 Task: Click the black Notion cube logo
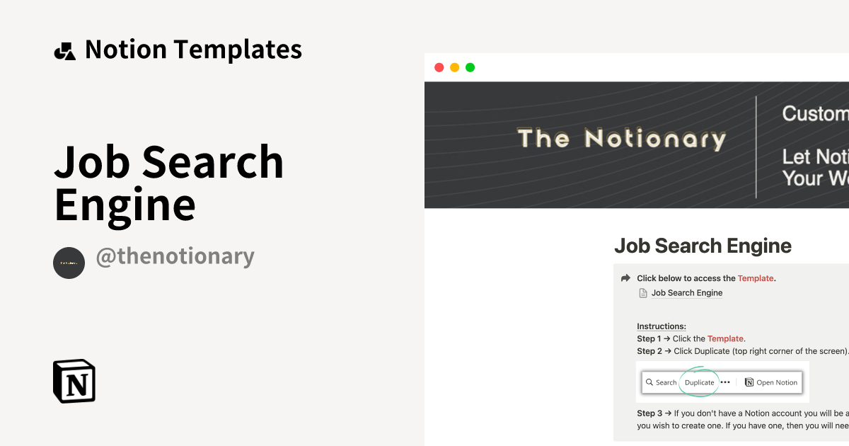pyautogui.click(x=74, y=381)
